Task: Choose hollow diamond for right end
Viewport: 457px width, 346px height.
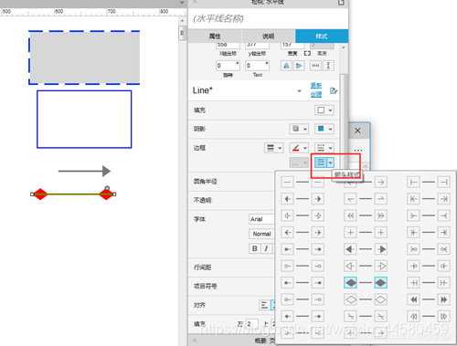Action: coord(380,299)
